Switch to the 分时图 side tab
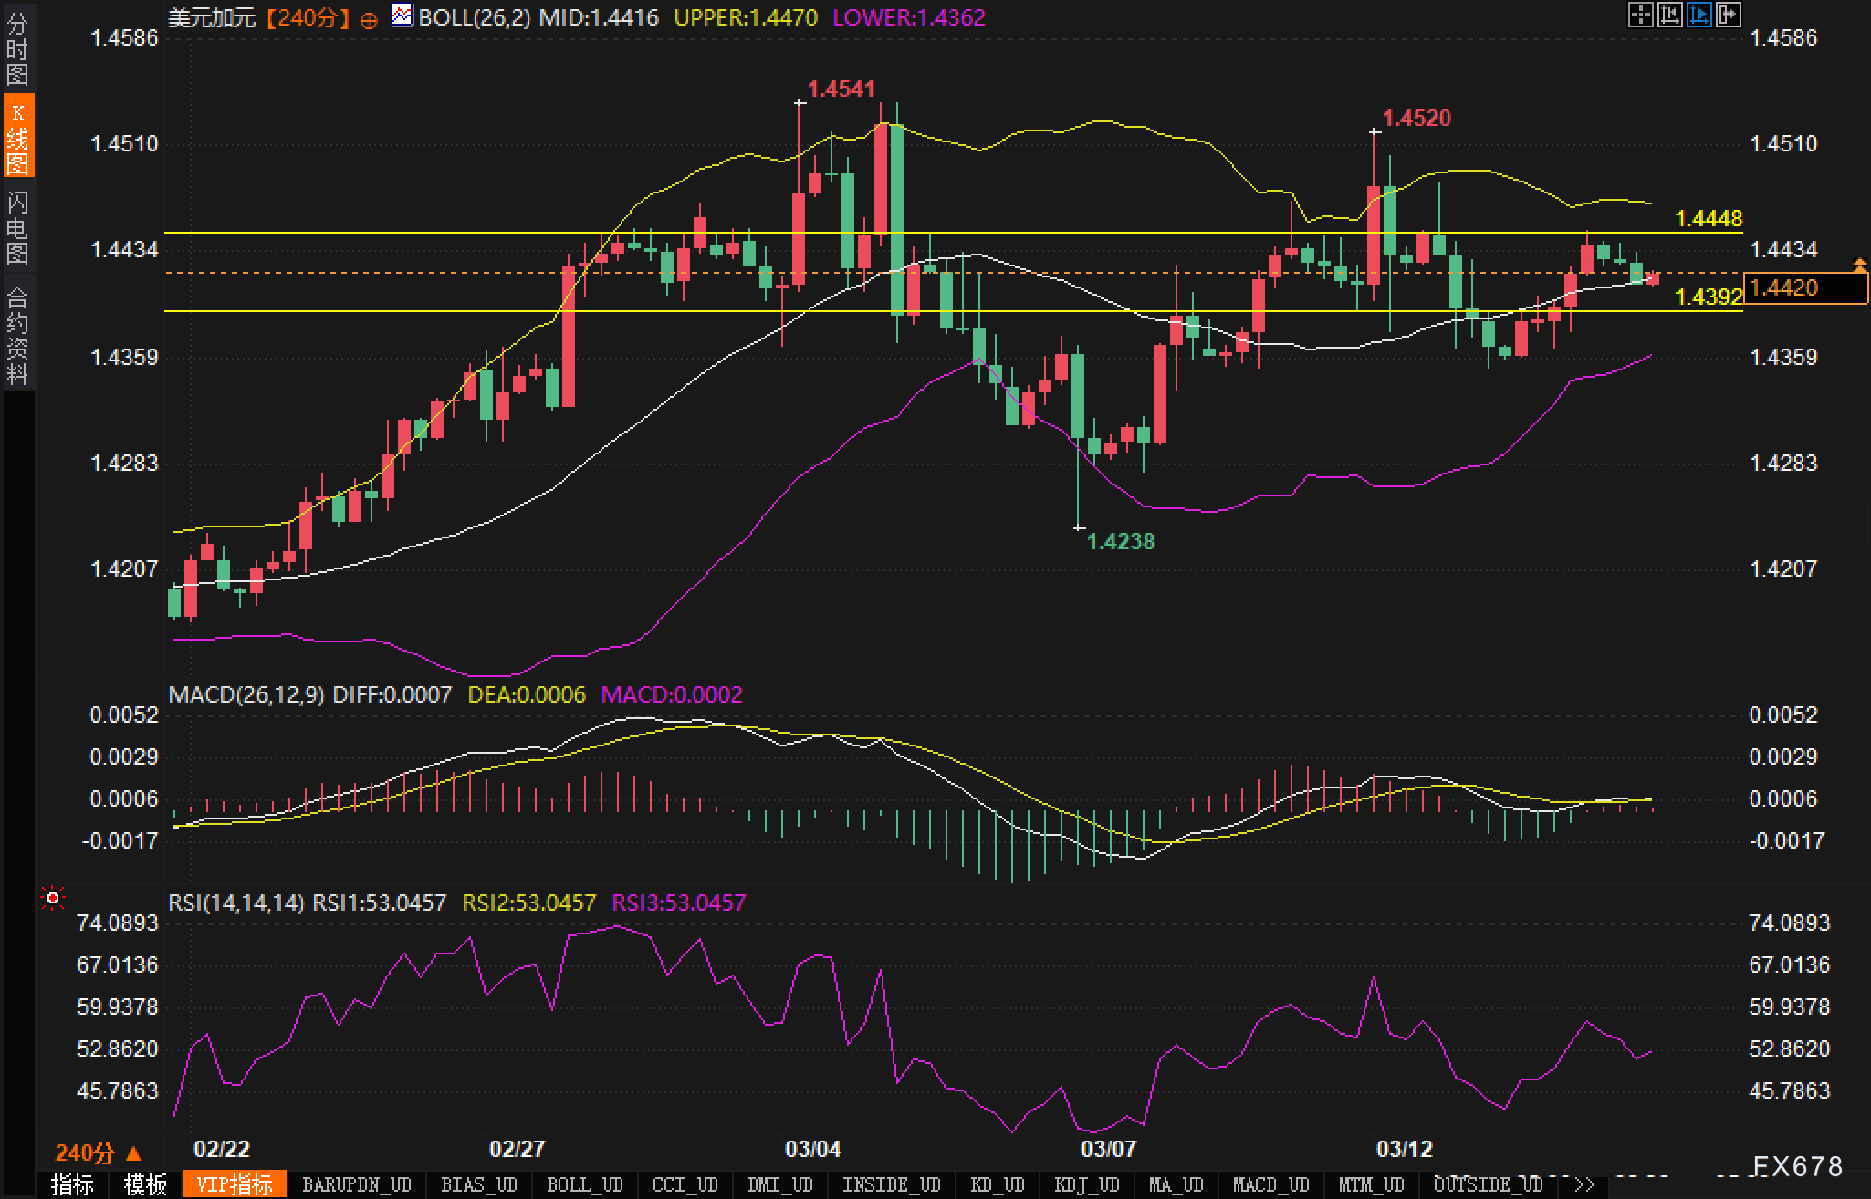 click(17, 48)
